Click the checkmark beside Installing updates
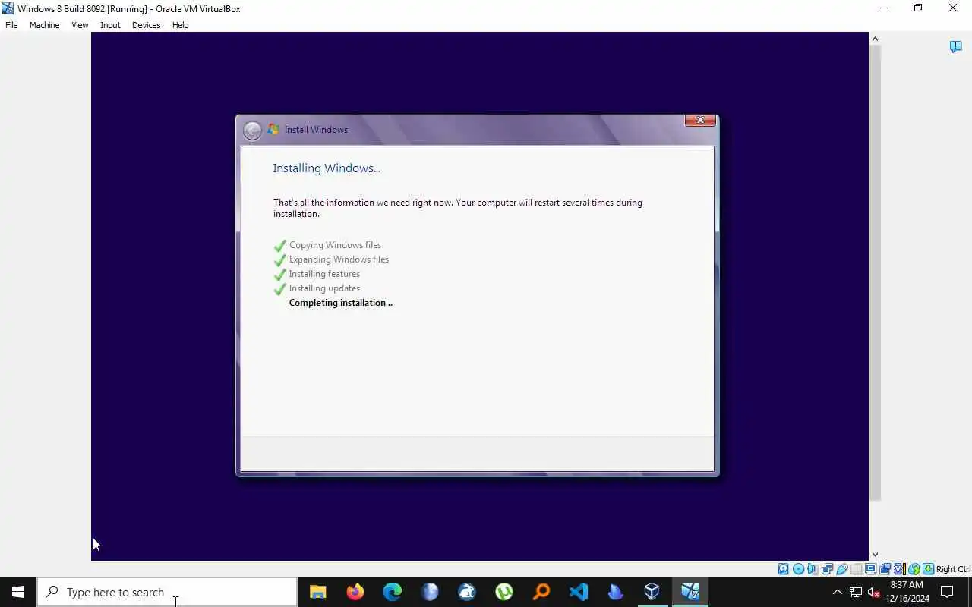Screen dimensions: 972x607 (x=280, y=289)
